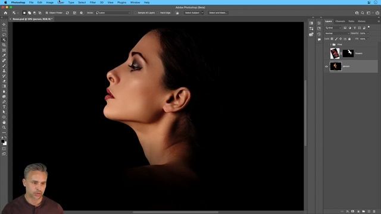Open the Fill dropdown arrow

[x=368, y=39]
